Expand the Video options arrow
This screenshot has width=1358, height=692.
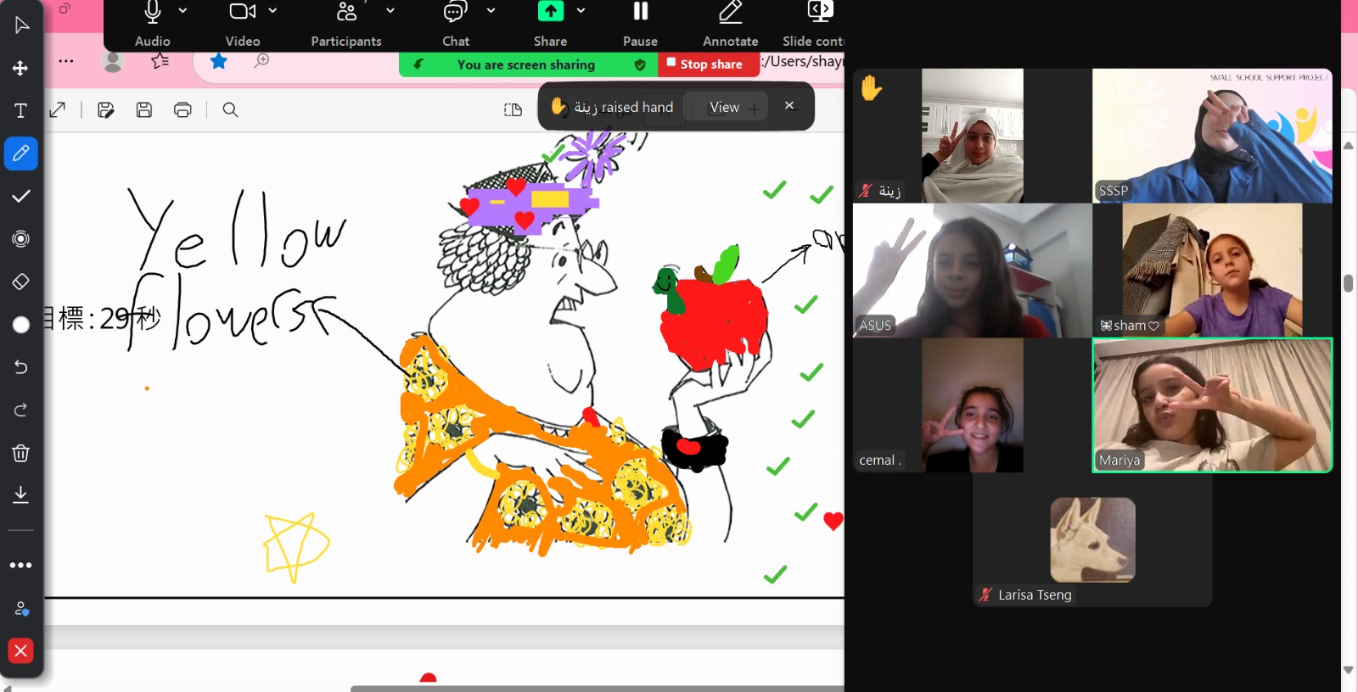coord(272,11)
